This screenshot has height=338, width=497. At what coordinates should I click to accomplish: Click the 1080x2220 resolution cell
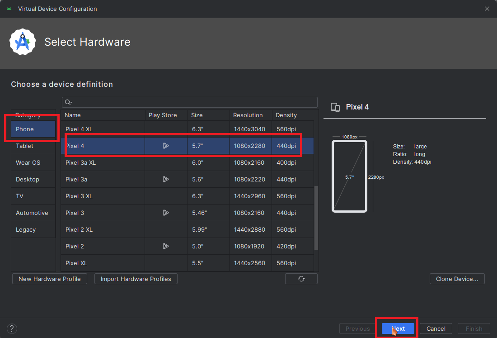tap(249, 179)
